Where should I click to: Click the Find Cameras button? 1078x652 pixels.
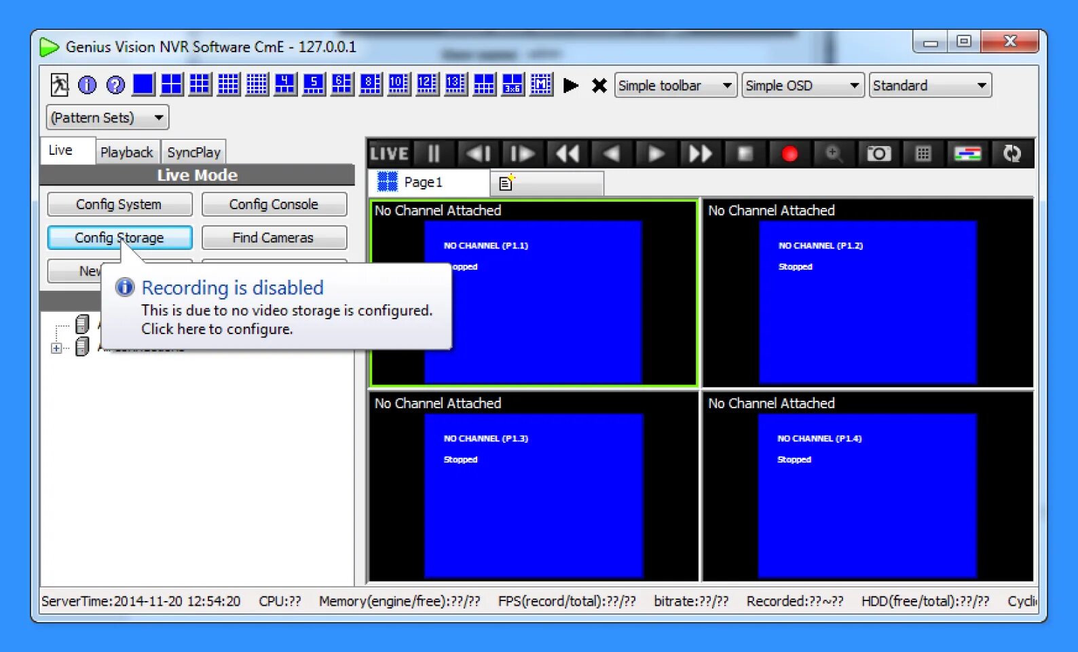pyautogui.click(x=274, y=238)
